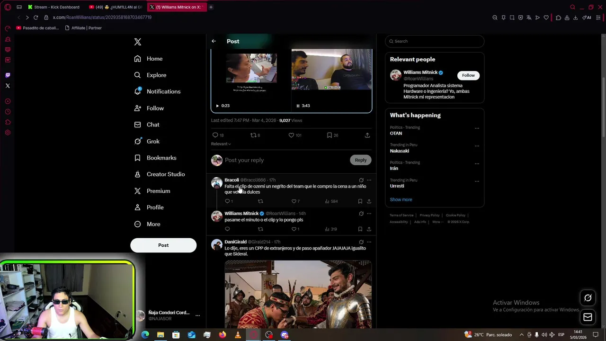
Task: Click the X Search box
Action: click(435, 41)
